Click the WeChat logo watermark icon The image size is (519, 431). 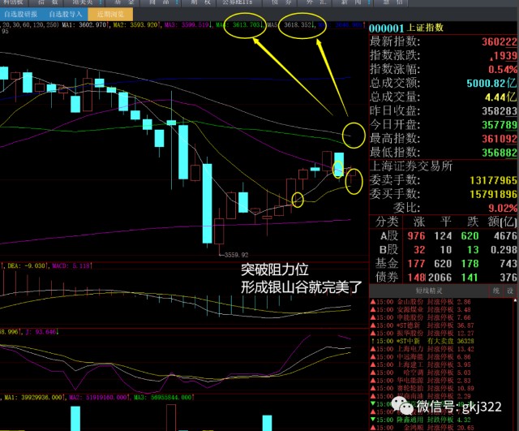pos(401,406)
